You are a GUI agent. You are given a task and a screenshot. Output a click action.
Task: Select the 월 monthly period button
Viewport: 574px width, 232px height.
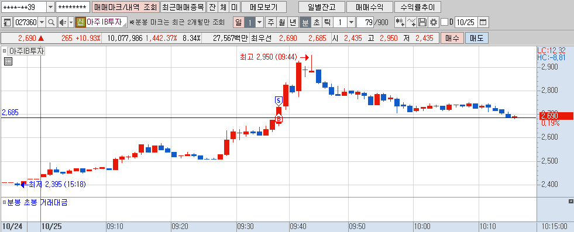point(281,22)
